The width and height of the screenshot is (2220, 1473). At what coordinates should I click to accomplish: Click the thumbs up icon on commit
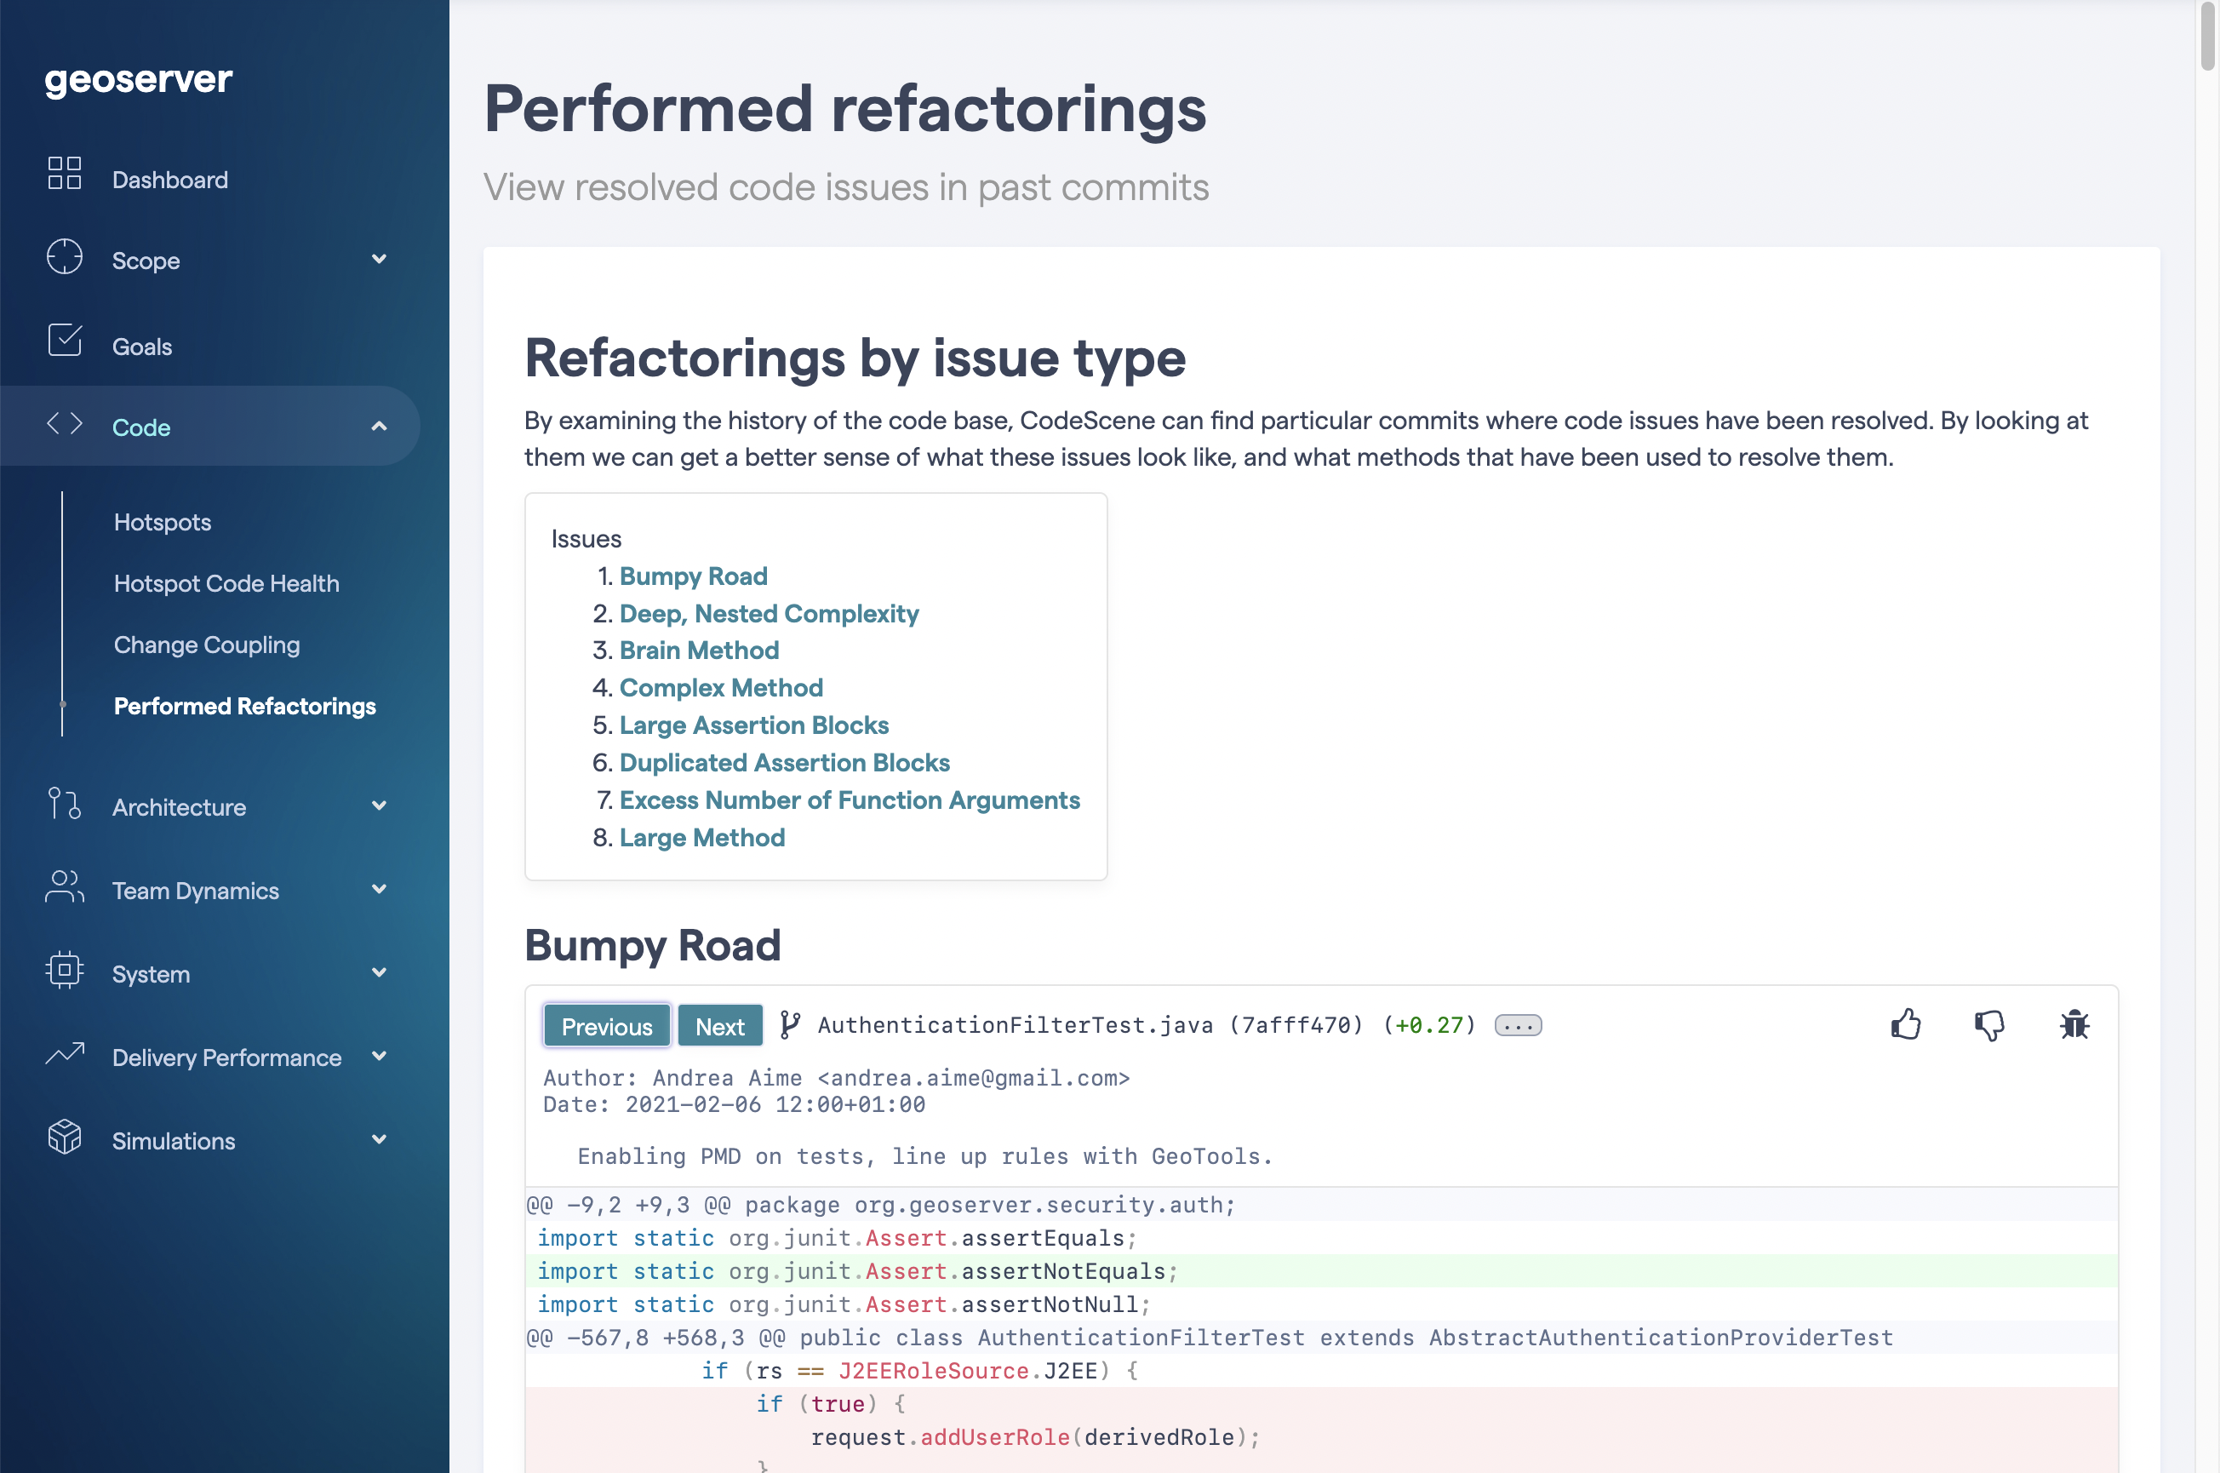(1906, 1023)
